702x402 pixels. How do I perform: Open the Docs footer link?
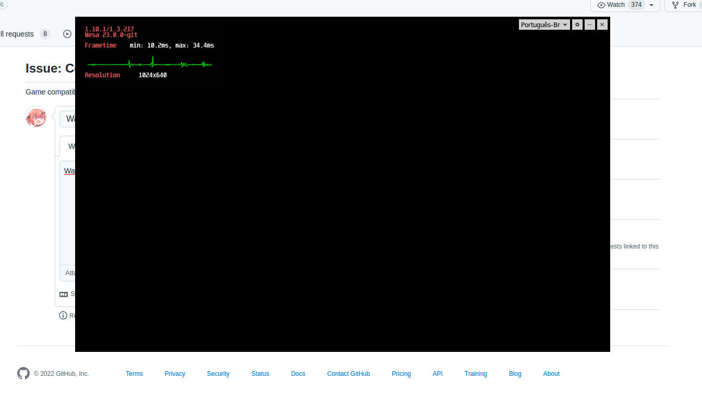click(x=298, y=374)
